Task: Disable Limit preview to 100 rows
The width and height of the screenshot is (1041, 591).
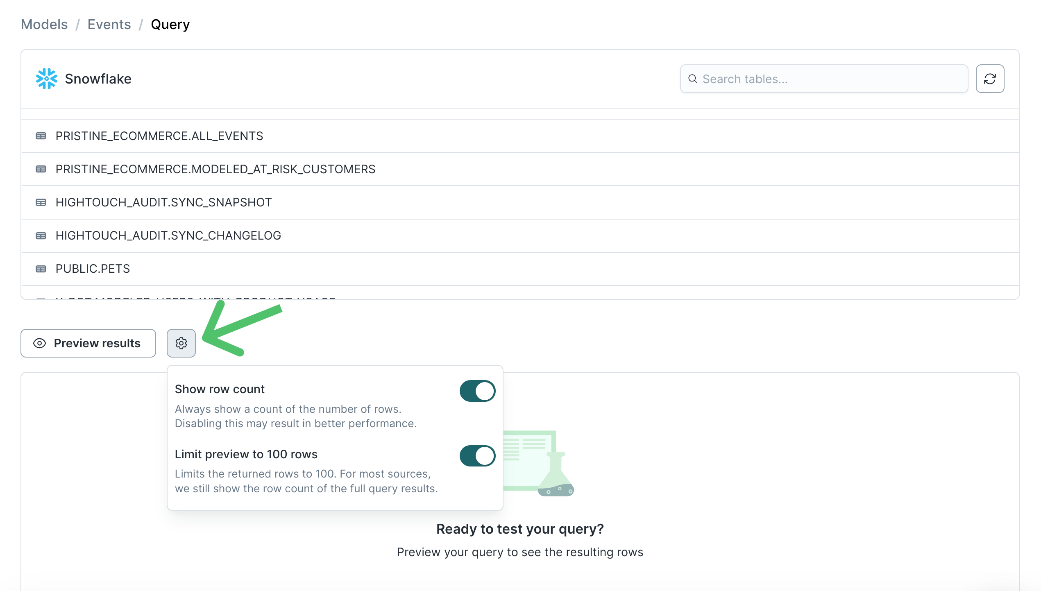Action: click(477, 456)
